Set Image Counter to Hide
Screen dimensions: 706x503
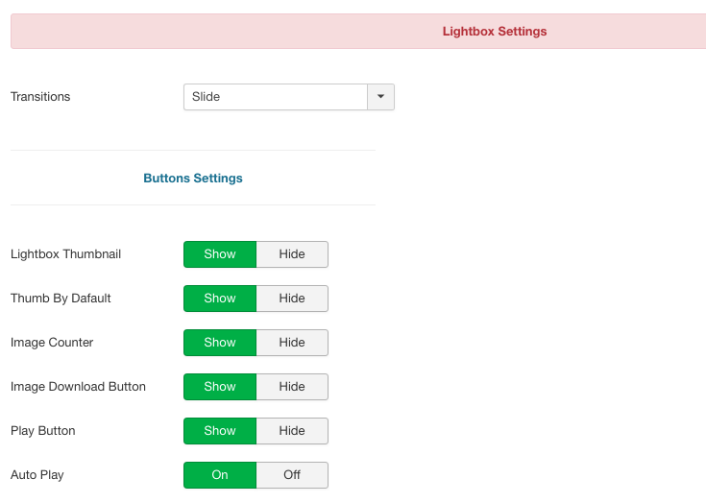click(x=292, y=343)
